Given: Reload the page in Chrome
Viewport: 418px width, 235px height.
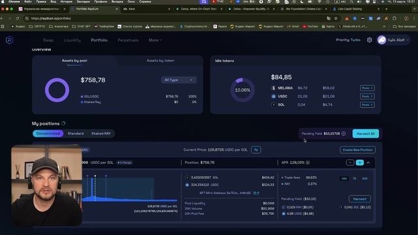Looking at the screenshot, I should pyautogui.click(x=18, y=18).
